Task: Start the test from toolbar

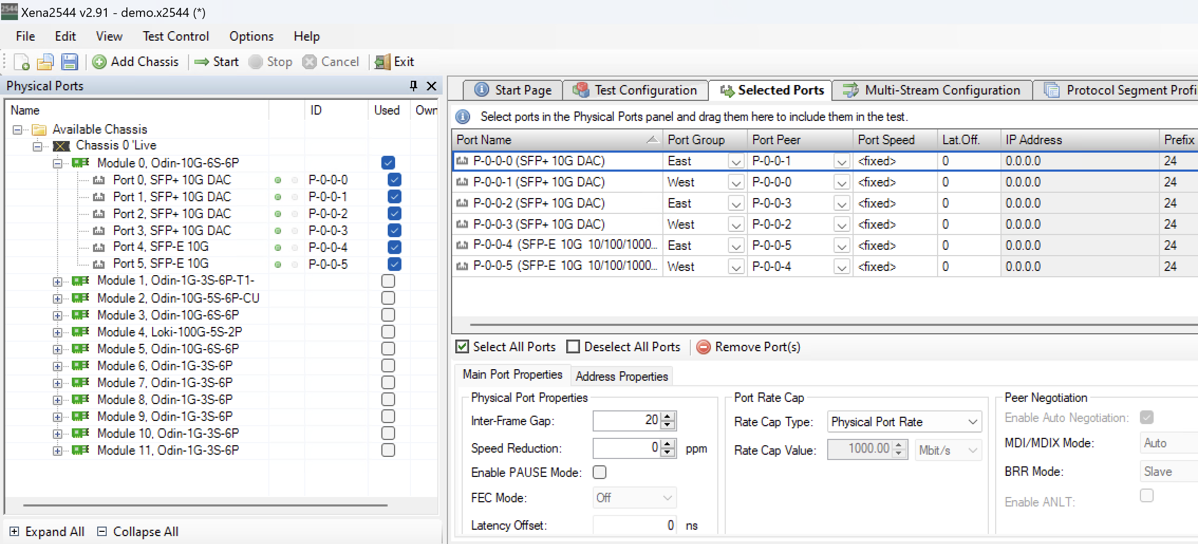Action: [217, 62]
